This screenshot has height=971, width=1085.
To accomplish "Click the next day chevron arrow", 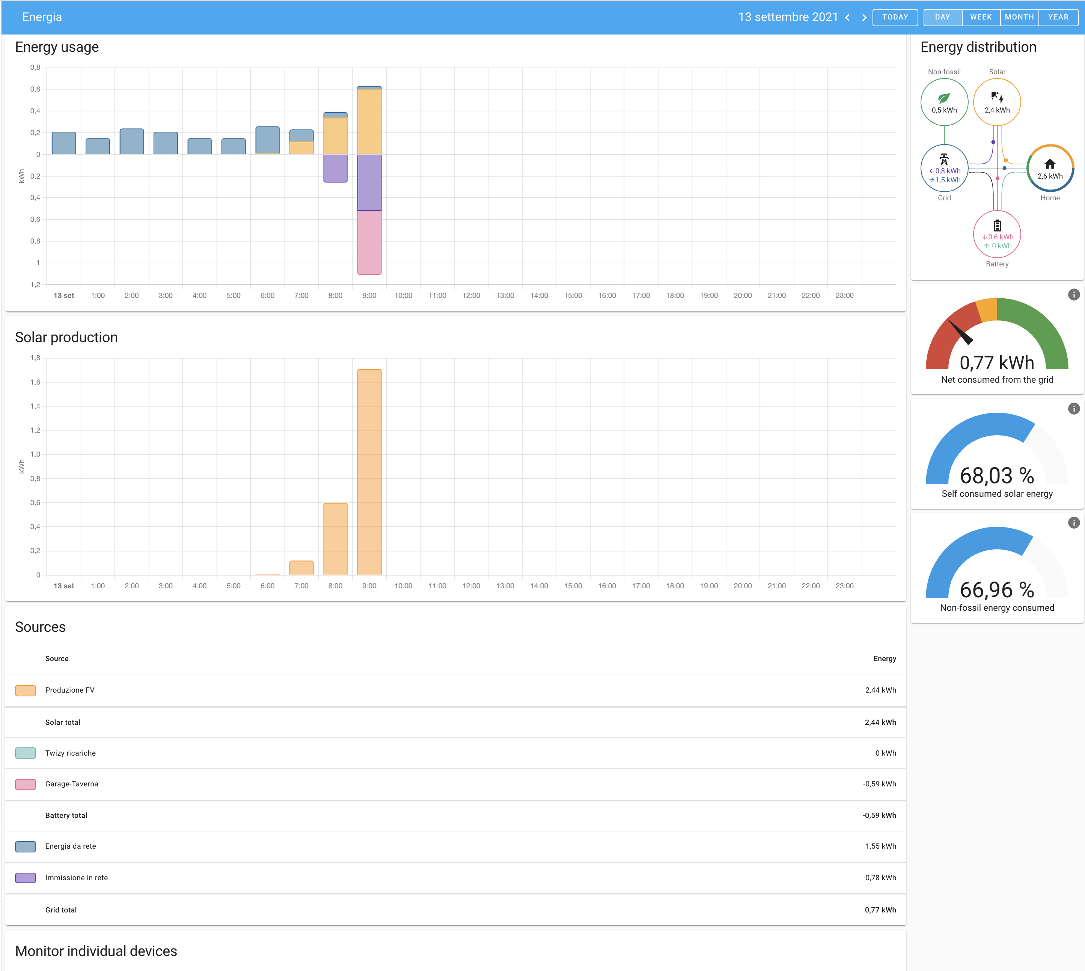I will click(x=864, y=18).
